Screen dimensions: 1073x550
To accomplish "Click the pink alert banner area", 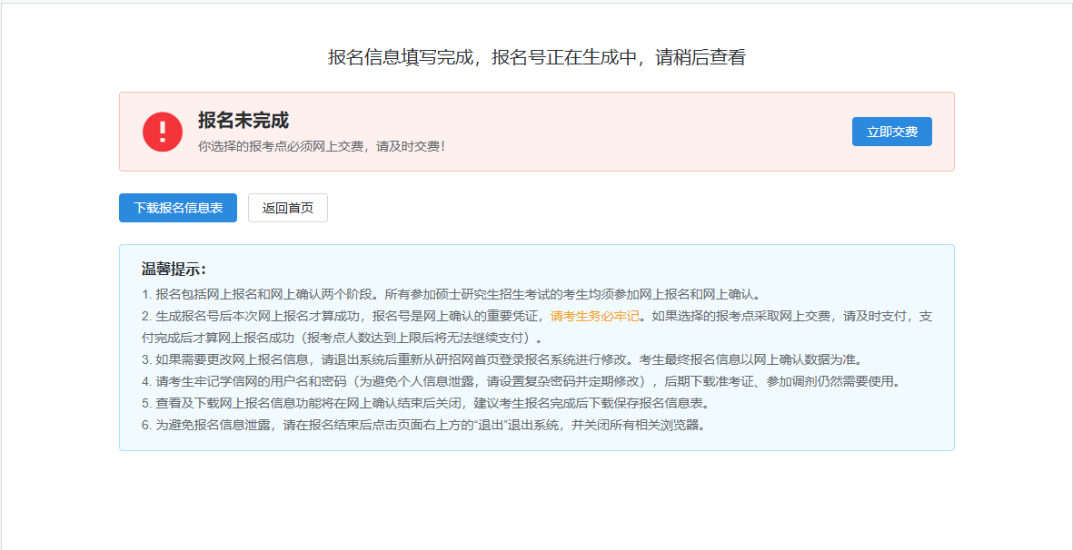I will 536,132.
